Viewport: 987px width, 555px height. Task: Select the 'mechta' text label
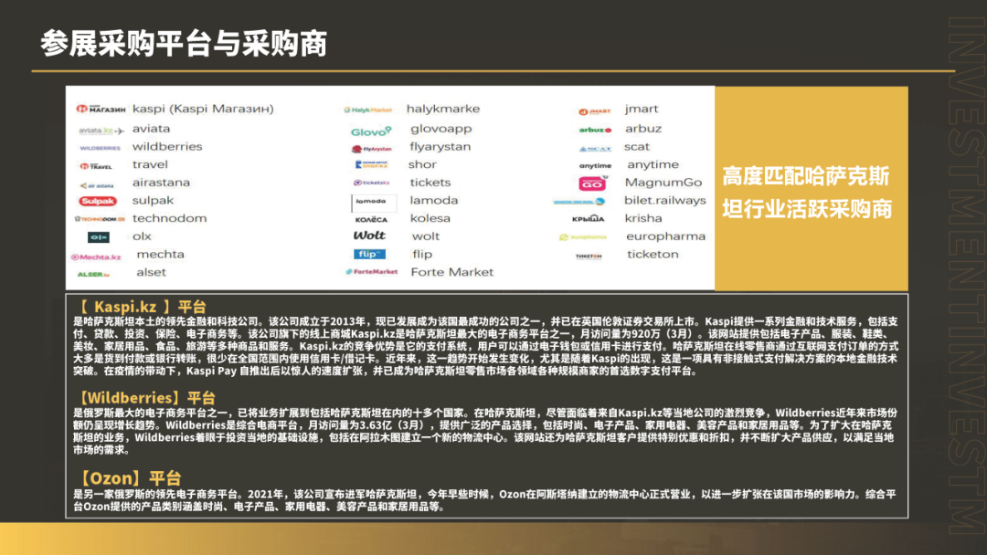[x=161, y=254]
